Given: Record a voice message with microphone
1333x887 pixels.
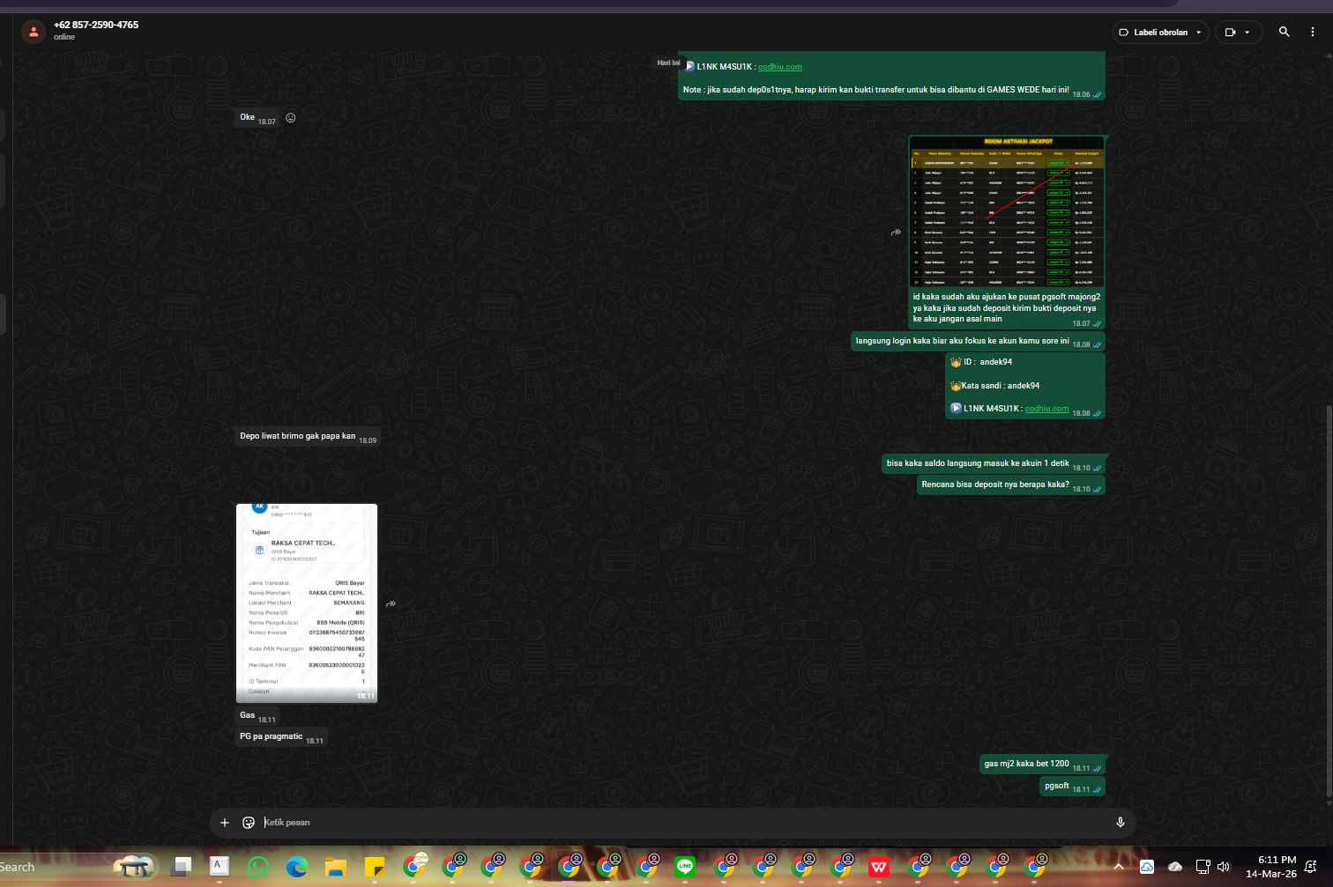Looking at the screenshot, I should tap(1121, 823).
